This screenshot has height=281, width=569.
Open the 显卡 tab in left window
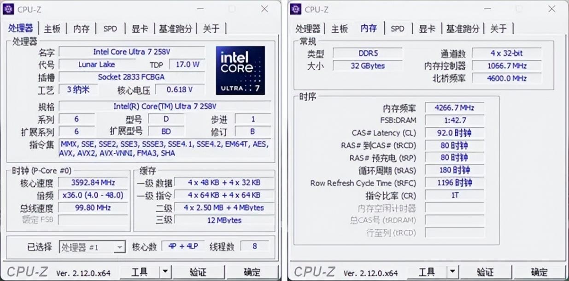[x=140, y=29]
